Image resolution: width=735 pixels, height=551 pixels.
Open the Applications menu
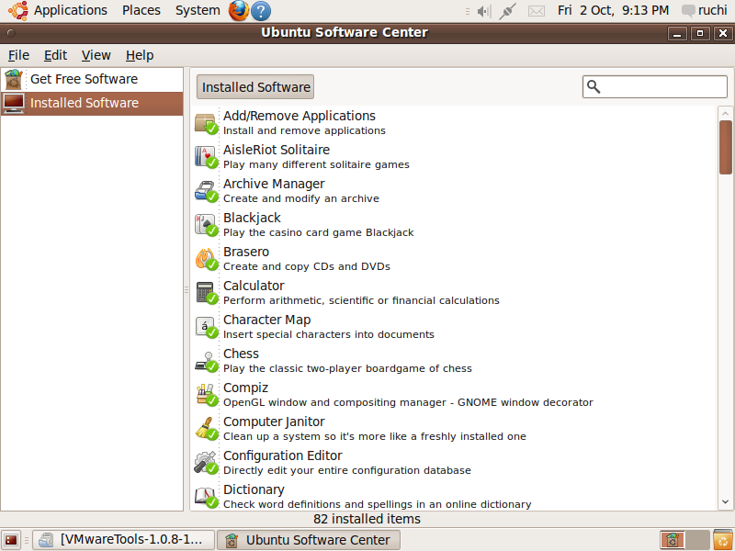click(x=71, y=10)
